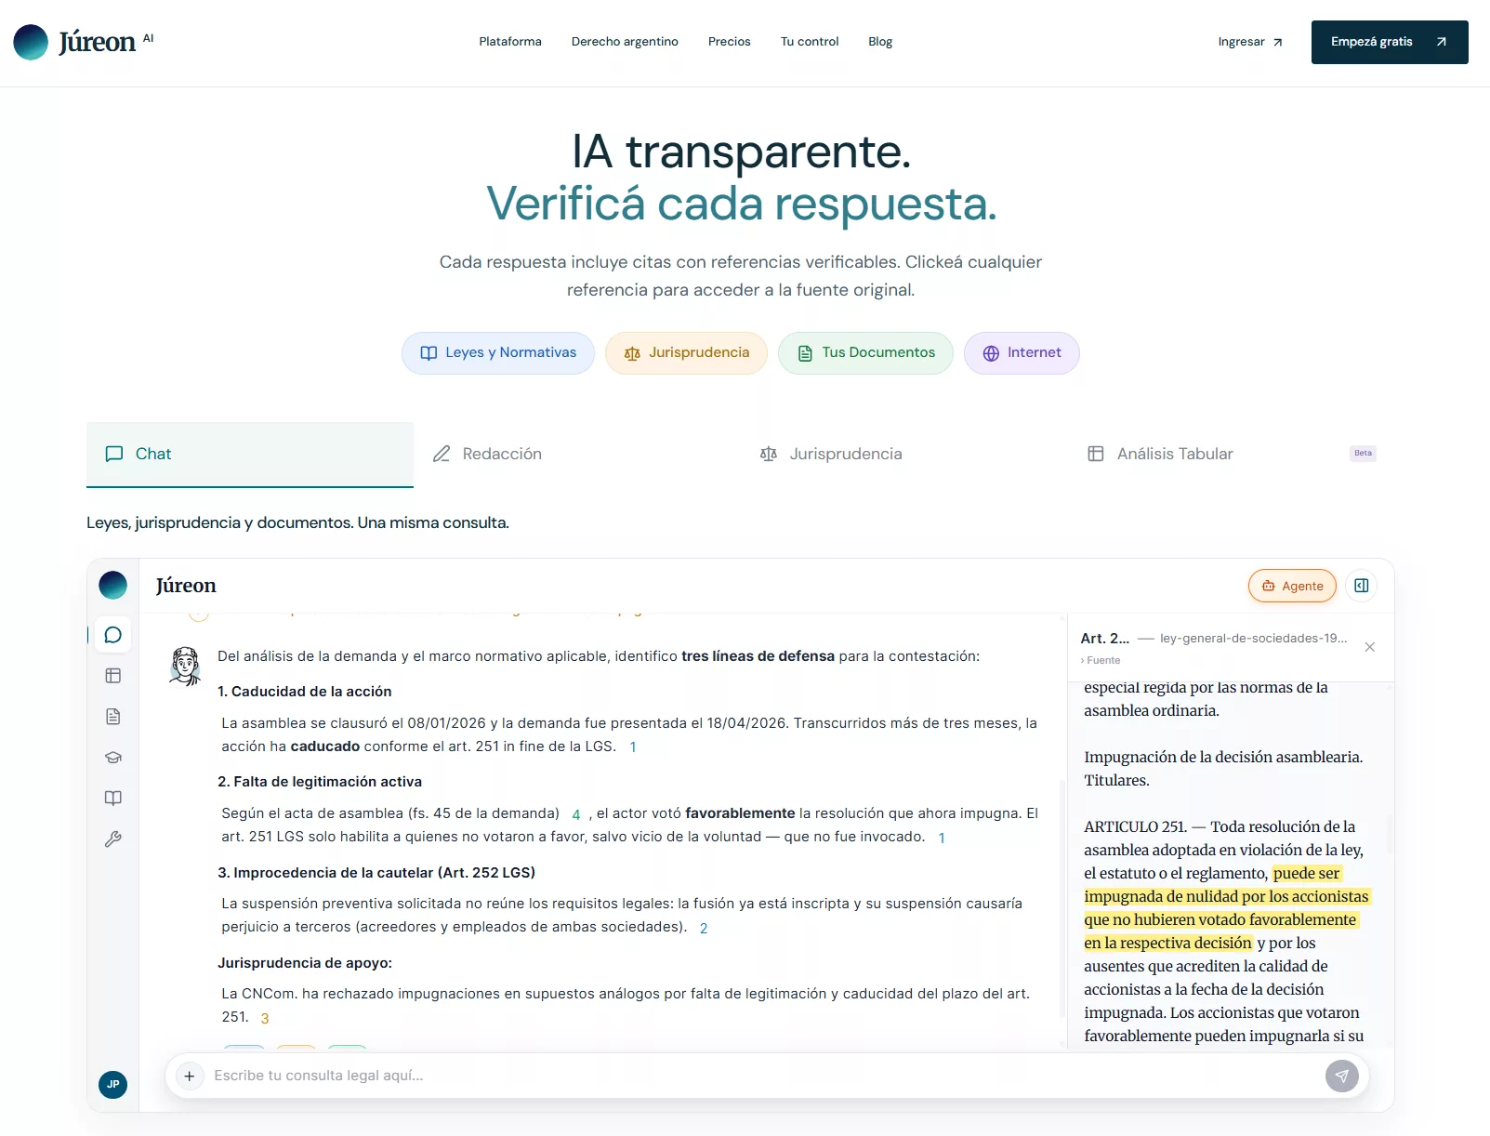Go to Precios page
The height and width of the screenshot is (1136, 1490).
pyautogui.click(x=730, y=42)
